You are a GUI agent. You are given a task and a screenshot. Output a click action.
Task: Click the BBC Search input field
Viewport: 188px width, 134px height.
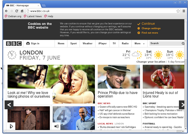click(165, 43)
